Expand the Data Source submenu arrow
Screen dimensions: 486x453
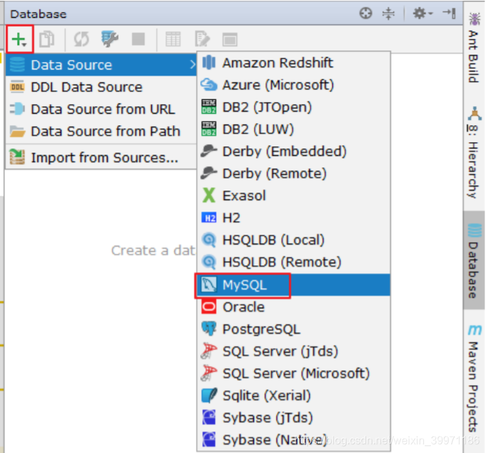tap(193, 65)
